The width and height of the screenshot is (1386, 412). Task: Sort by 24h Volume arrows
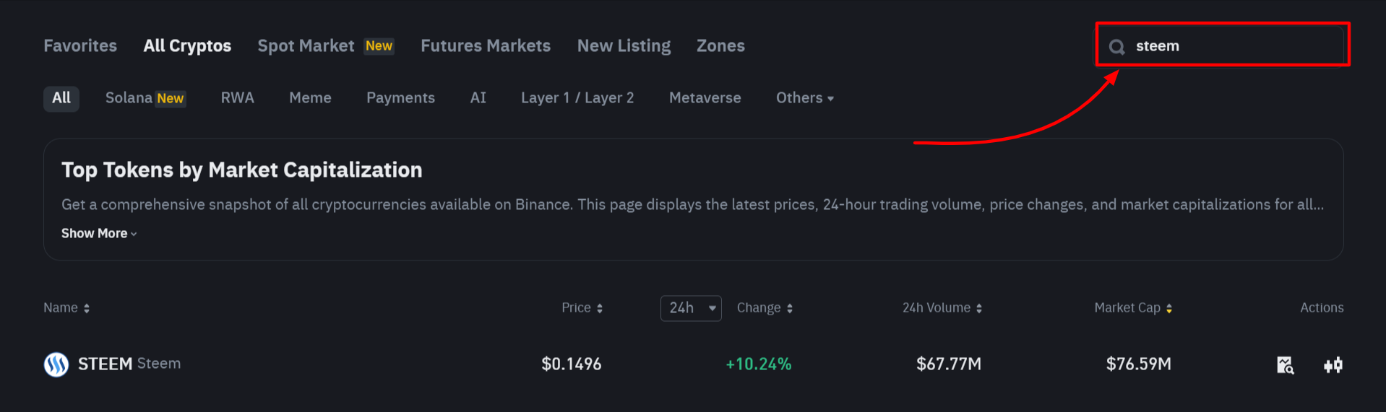tap(979, 308)
